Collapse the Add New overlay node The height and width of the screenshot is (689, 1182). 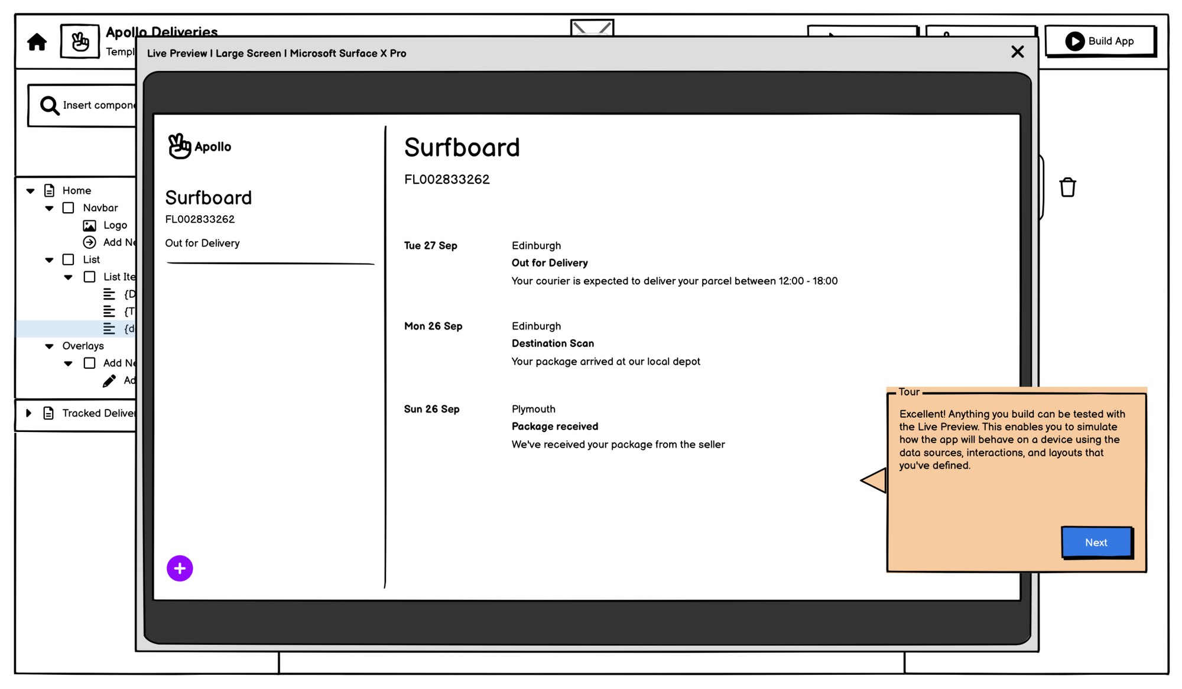point(68,363)
